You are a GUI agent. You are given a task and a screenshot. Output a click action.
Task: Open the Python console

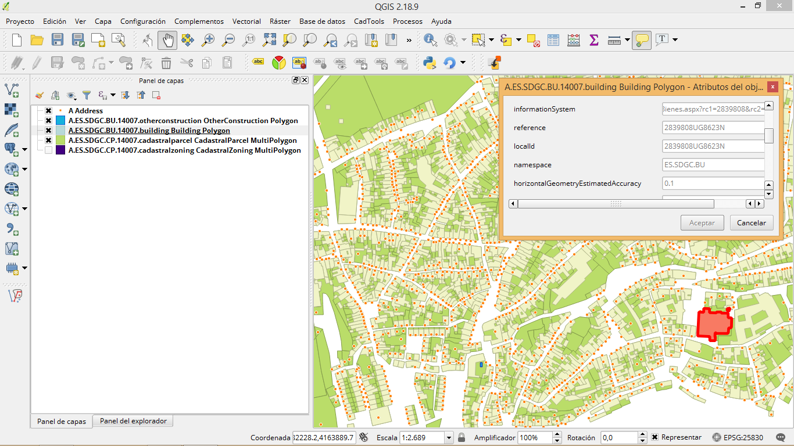[x=430, y=63]
